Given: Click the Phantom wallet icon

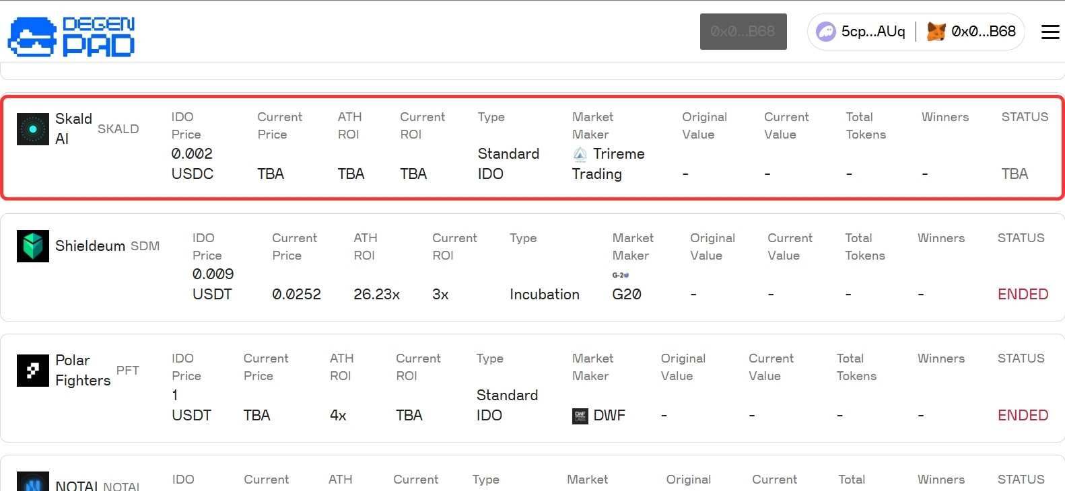Looking at the screenshot, I should point(826,32).
